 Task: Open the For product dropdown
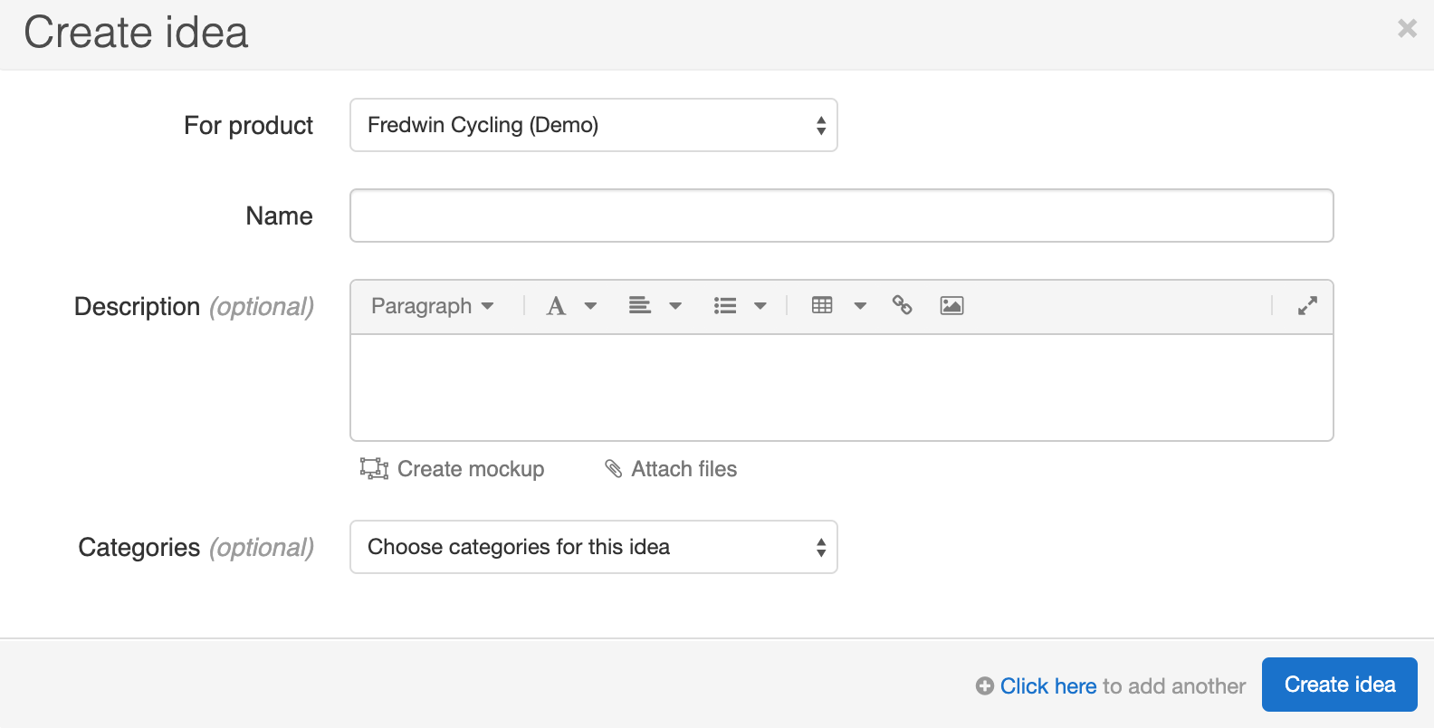point(594,125)
